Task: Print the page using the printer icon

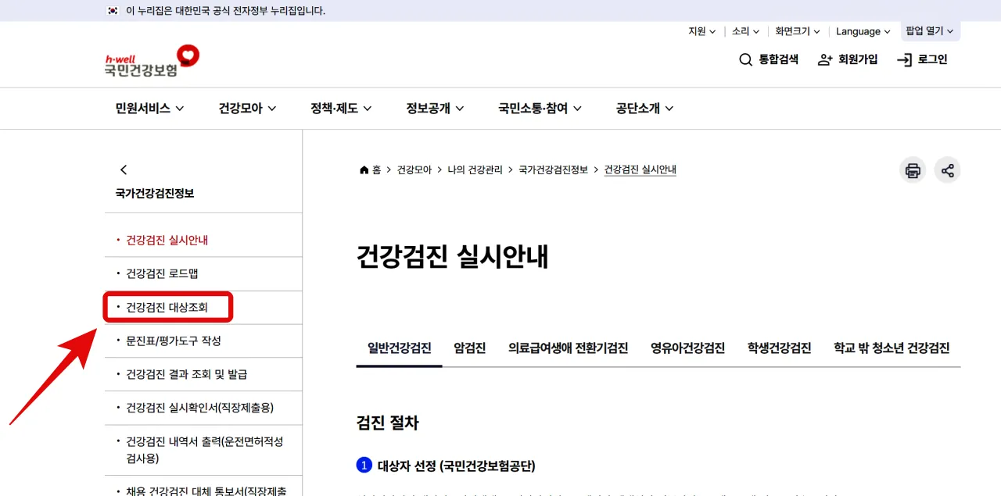Action: pos(912,169)
